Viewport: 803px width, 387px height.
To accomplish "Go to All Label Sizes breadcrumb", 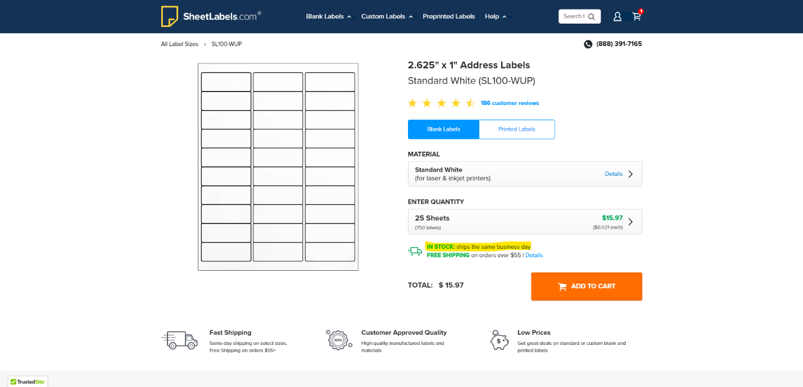I will (179, 44).
